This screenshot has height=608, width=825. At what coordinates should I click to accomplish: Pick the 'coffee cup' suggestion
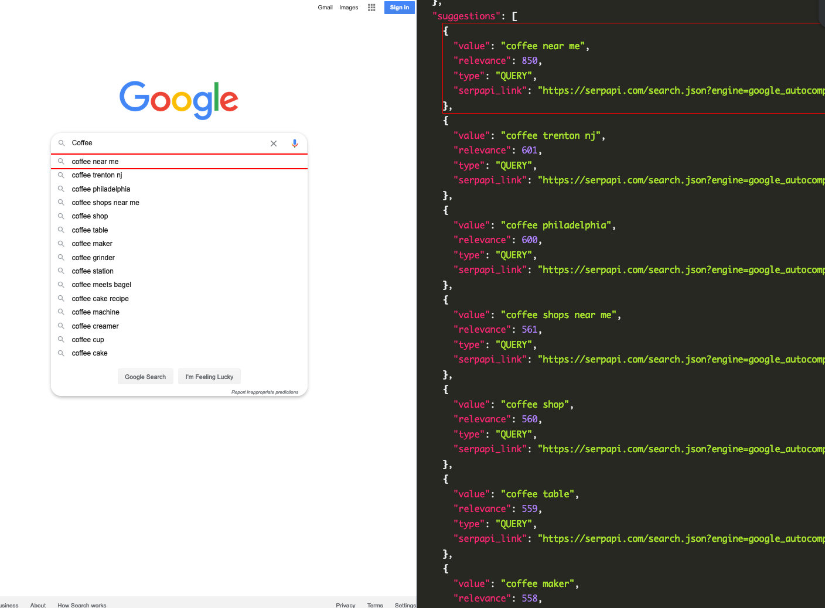pyautogui.click(x=179, y=340)
